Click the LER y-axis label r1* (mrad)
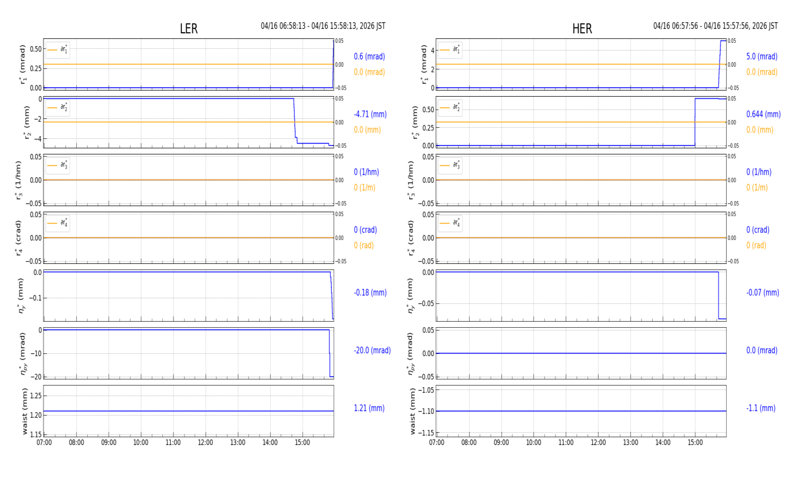The image size is (785, 480). (23, 64)
